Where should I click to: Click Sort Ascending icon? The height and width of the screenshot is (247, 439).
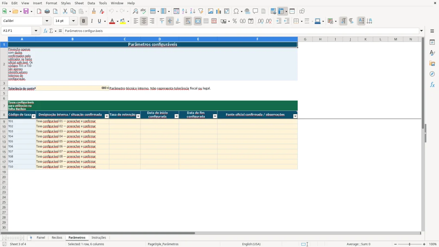(x=184, y=11)
